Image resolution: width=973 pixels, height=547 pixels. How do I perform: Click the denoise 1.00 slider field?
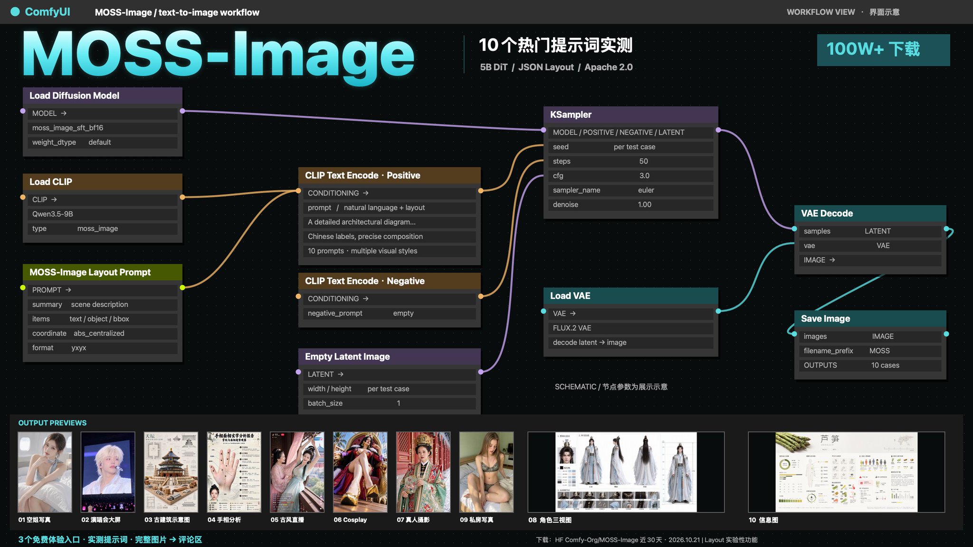pyautogui.click(x=631, y=205)
